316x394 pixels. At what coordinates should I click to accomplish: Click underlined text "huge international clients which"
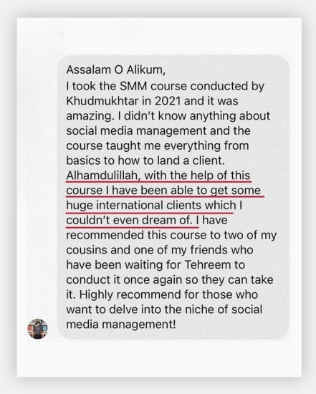pos(151,206)
